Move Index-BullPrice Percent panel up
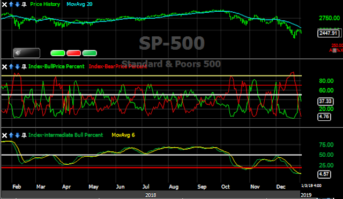The image size is (343, 199). click(11, 67)
